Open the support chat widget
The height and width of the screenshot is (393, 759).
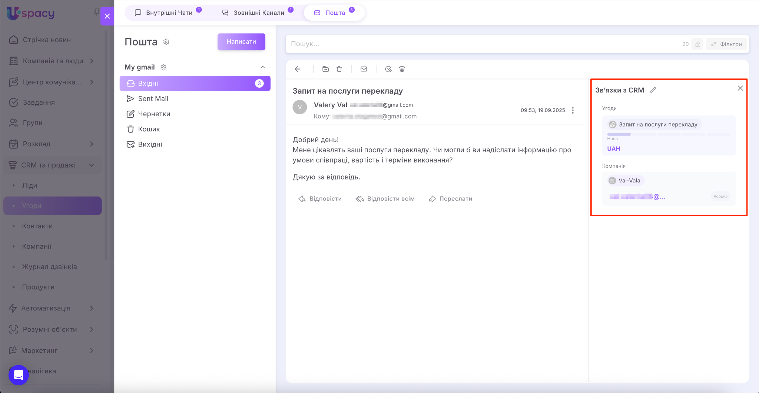[19, 375]
